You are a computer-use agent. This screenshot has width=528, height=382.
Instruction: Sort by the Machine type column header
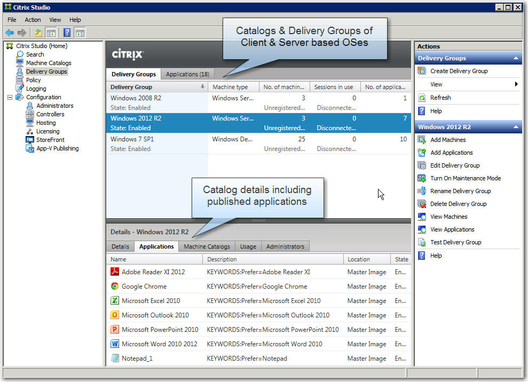[x=233, y=87]
